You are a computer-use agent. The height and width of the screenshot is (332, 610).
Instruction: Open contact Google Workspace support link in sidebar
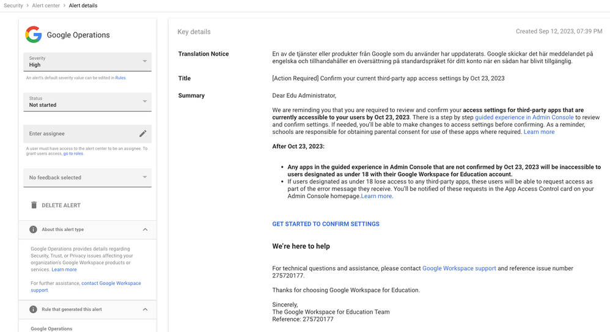point(86,287)
